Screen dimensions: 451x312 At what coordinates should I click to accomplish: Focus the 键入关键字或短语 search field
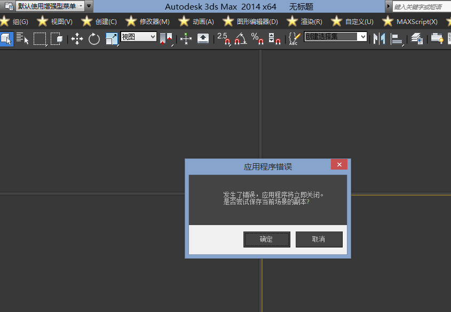coord(422,6)
